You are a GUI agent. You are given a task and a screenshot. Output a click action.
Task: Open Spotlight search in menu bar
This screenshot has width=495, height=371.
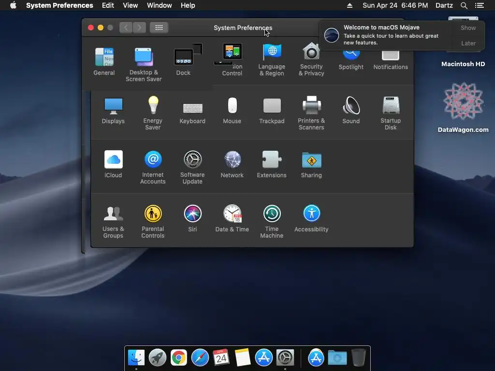click(x=464, y=5)
